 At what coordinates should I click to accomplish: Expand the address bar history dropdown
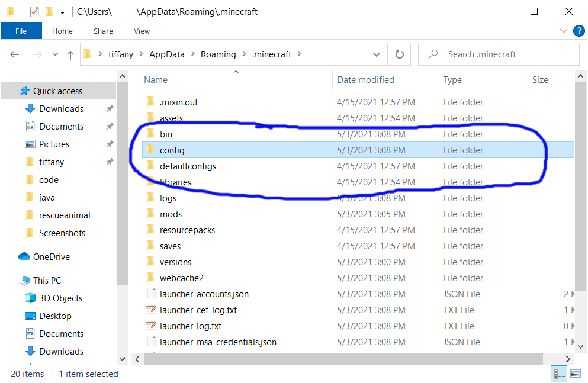(x=376, y=54)
